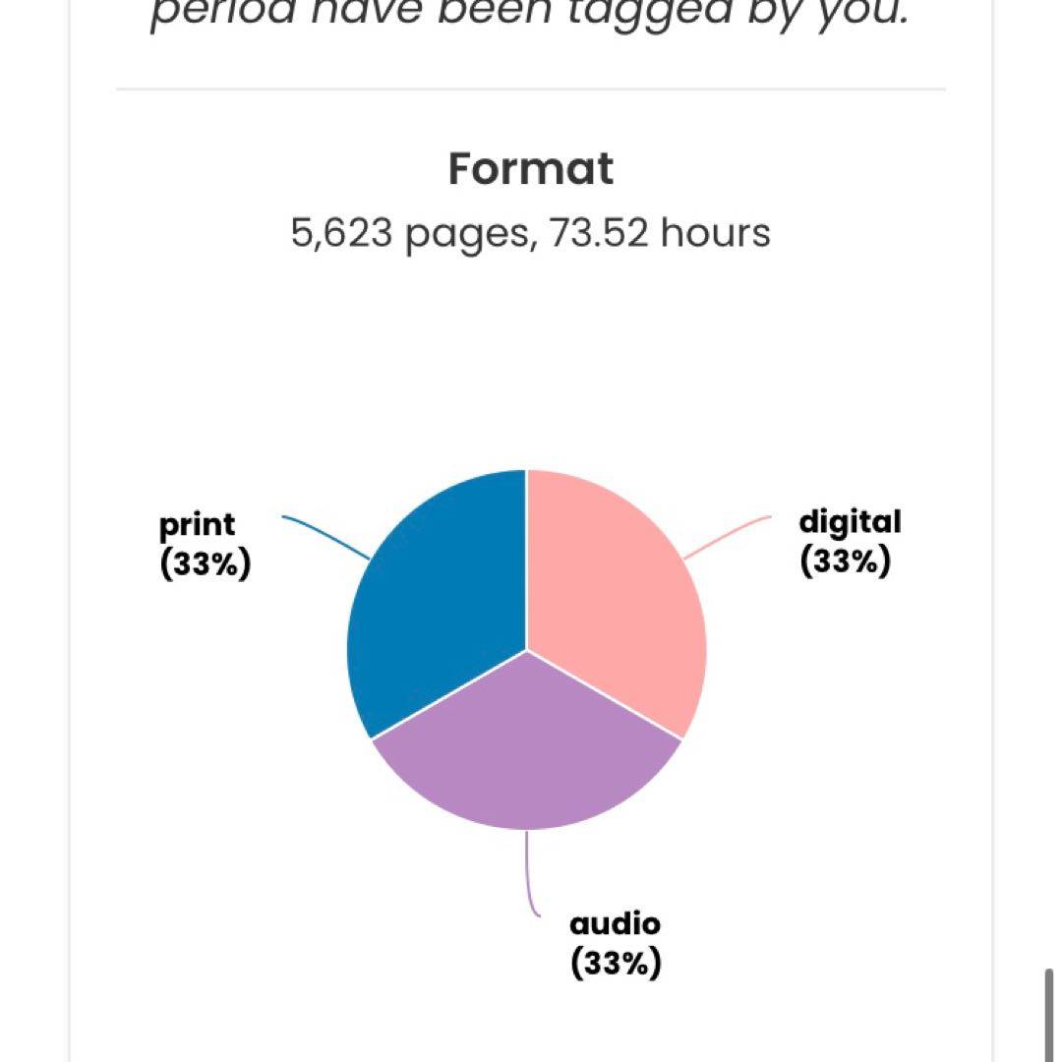Screen dimensions: 1062x1062
Task: Click the purple leader line to audio
Action: [x=532, y=874]
